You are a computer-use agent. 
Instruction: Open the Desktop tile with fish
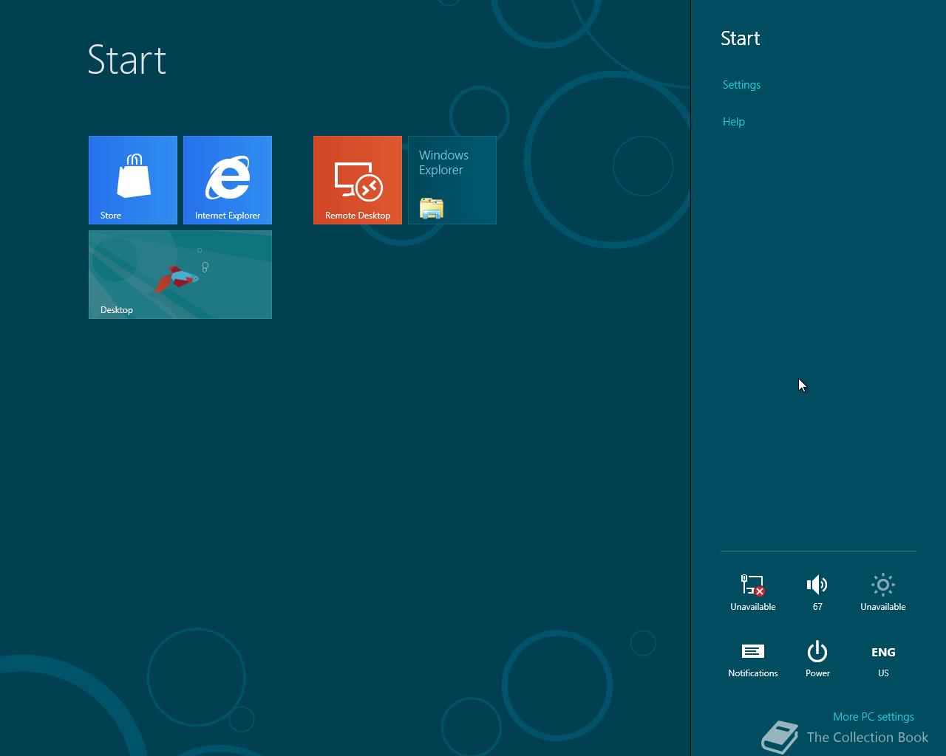tap(180, 275)
